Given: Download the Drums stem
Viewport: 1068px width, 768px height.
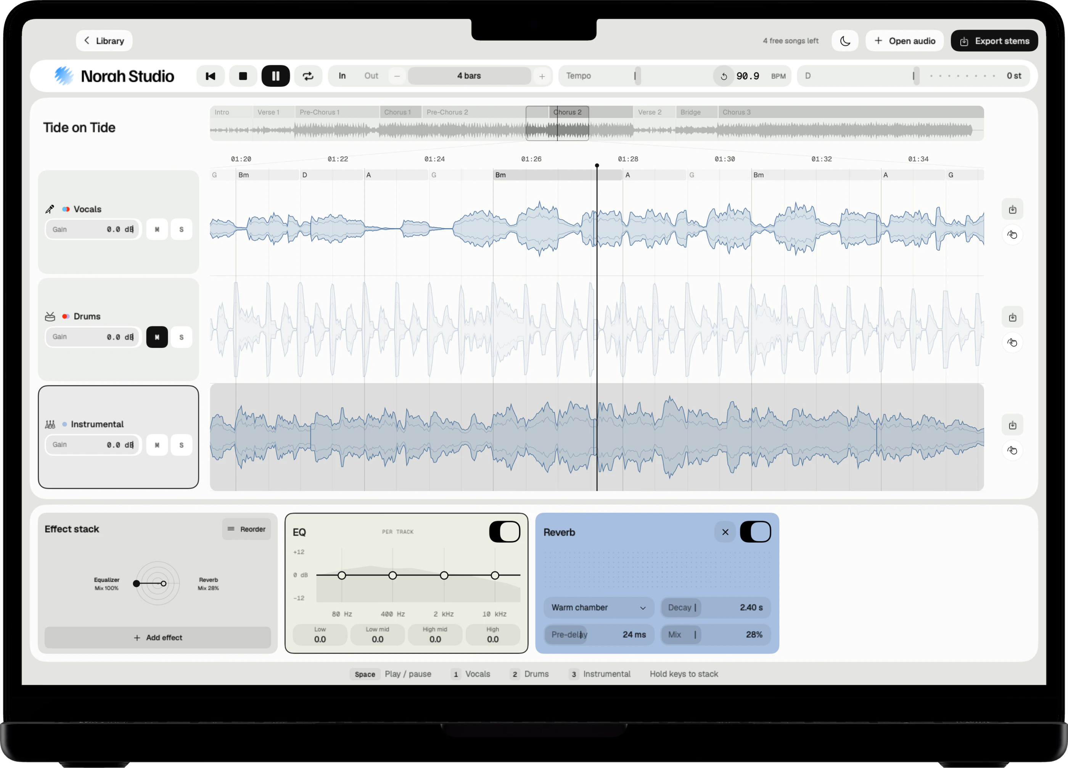Looking at the screenshot, I should click(1012, 317).
